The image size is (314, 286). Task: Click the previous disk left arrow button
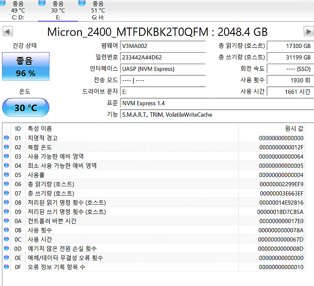(7, 31)
